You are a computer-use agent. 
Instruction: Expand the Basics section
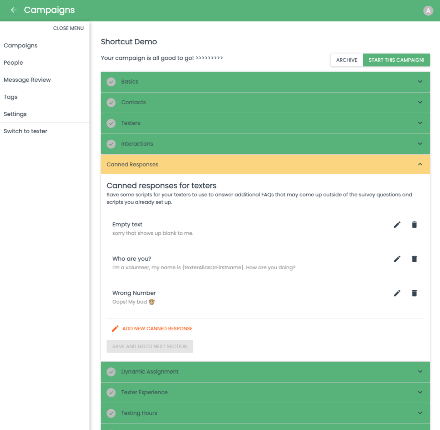click(x=265, y=82)
